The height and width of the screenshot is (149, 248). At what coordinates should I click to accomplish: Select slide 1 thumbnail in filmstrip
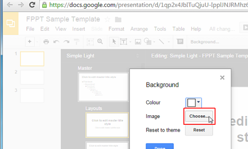(x=32, y=59)
